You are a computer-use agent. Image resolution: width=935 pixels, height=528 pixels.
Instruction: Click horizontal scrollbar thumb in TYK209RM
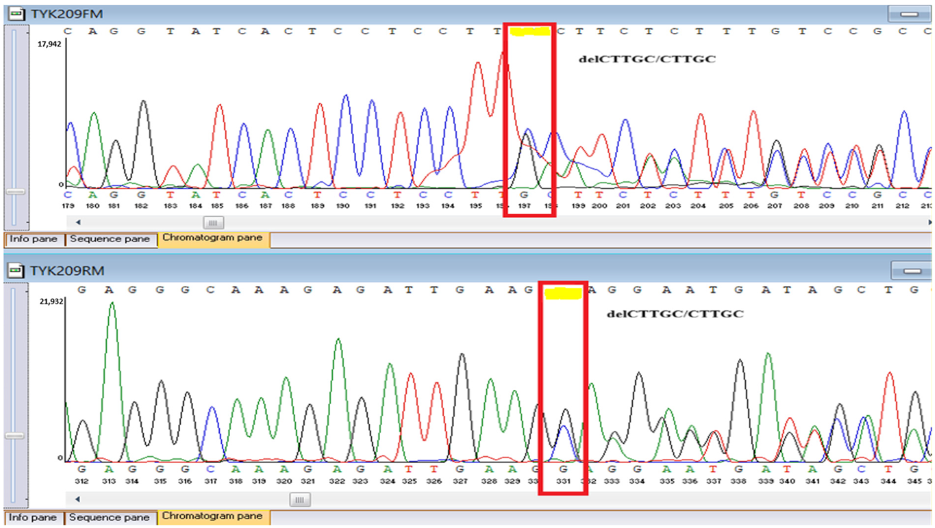(299, 500)
